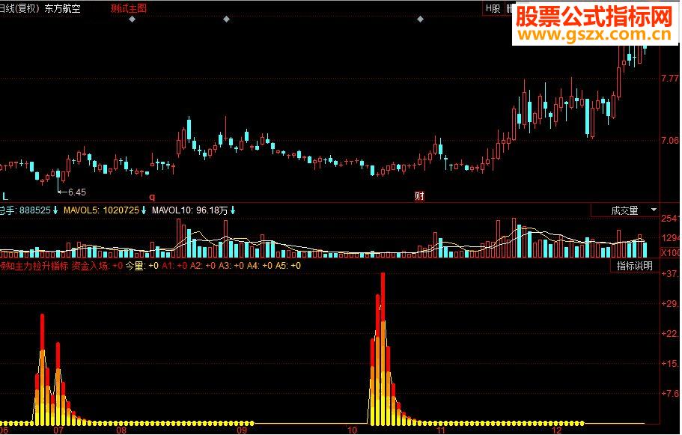This screenshot has height=435, width=682.
Task: Click the 12 month marker on date axis
Action: pyautogui.click(x=556, y=431)
